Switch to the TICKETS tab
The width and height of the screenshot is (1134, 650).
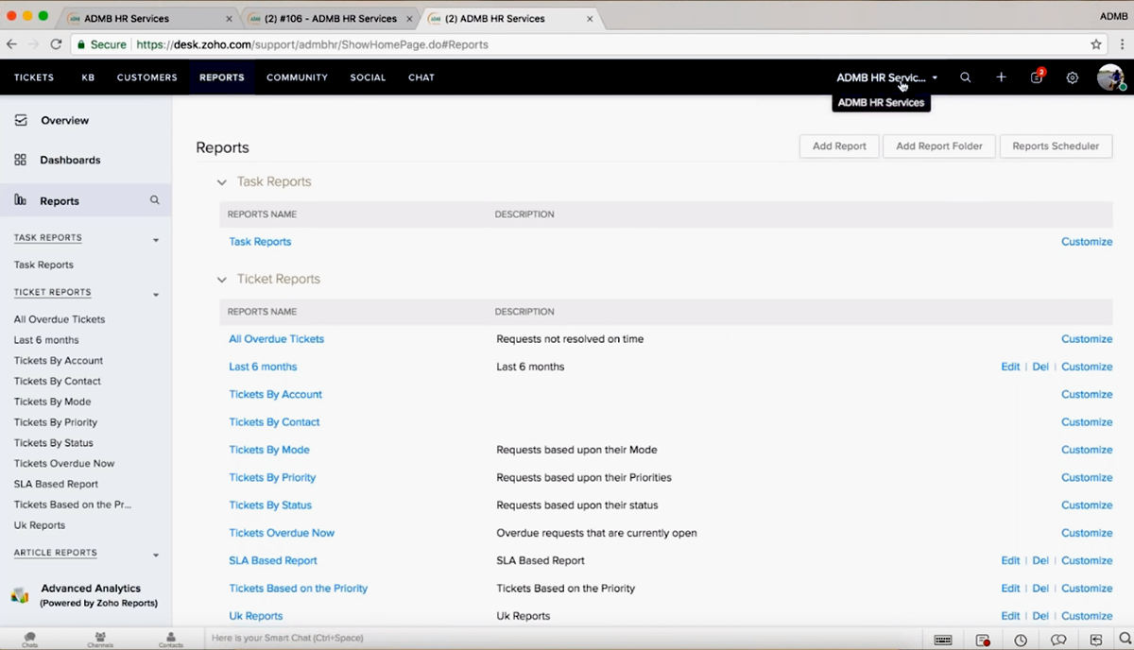[x=34, y=77]
